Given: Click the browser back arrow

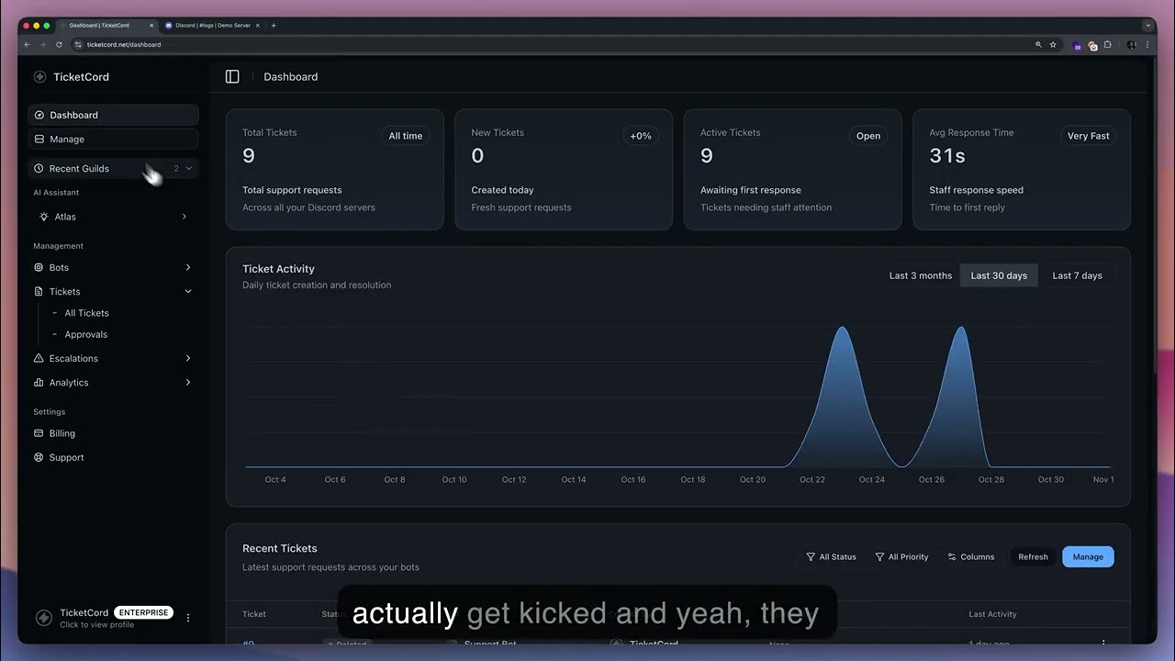Looking at the screenshot, I should [27, 44].
